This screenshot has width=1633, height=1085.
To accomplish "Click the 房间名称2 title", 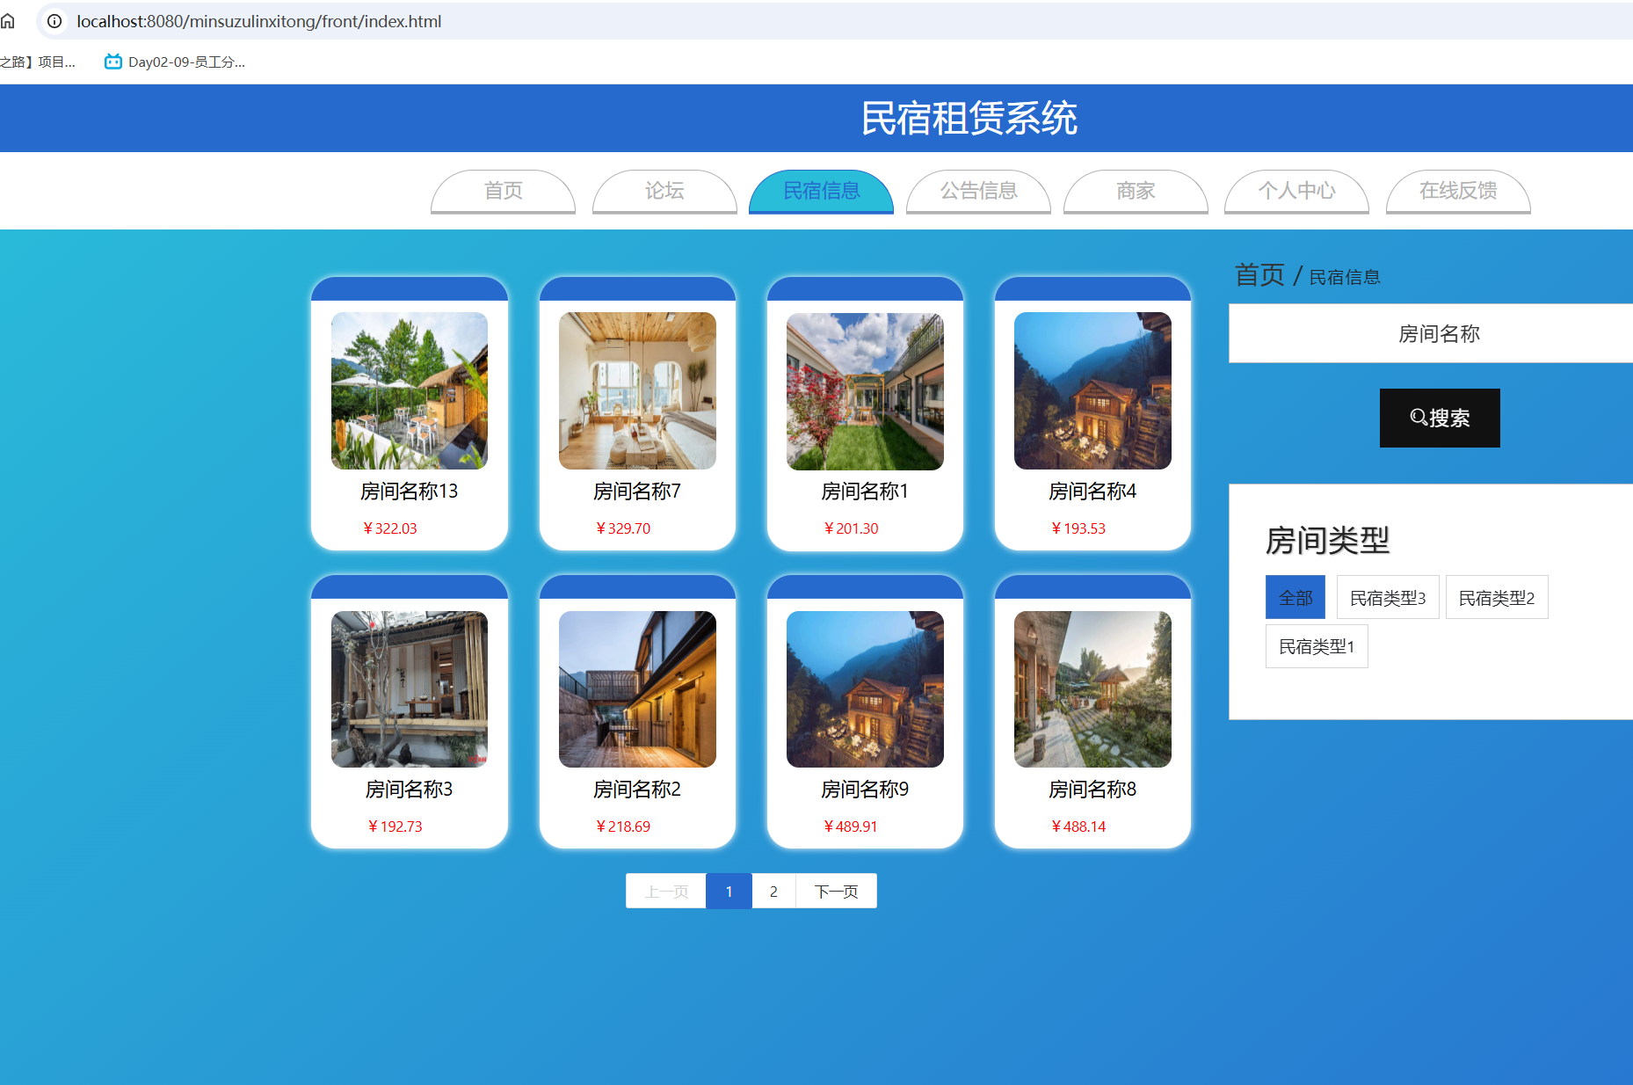I will click(x=637, y=790).
